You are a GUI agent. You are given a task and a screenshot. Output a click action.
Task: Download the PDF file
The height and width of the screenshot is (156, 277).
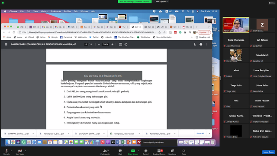click(195, 44)
